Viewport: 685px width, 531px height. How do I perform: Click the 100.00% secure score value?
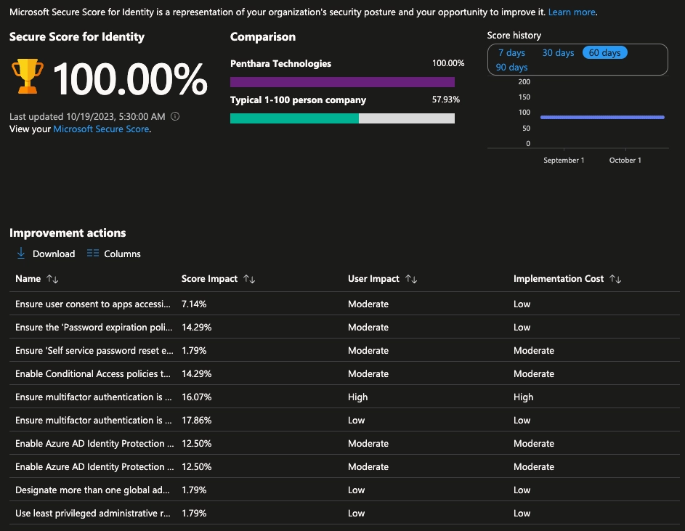(130, 78)
